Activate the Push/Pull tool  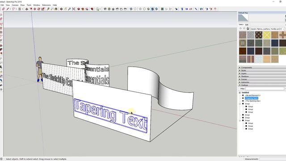click(x=27, y=9)
